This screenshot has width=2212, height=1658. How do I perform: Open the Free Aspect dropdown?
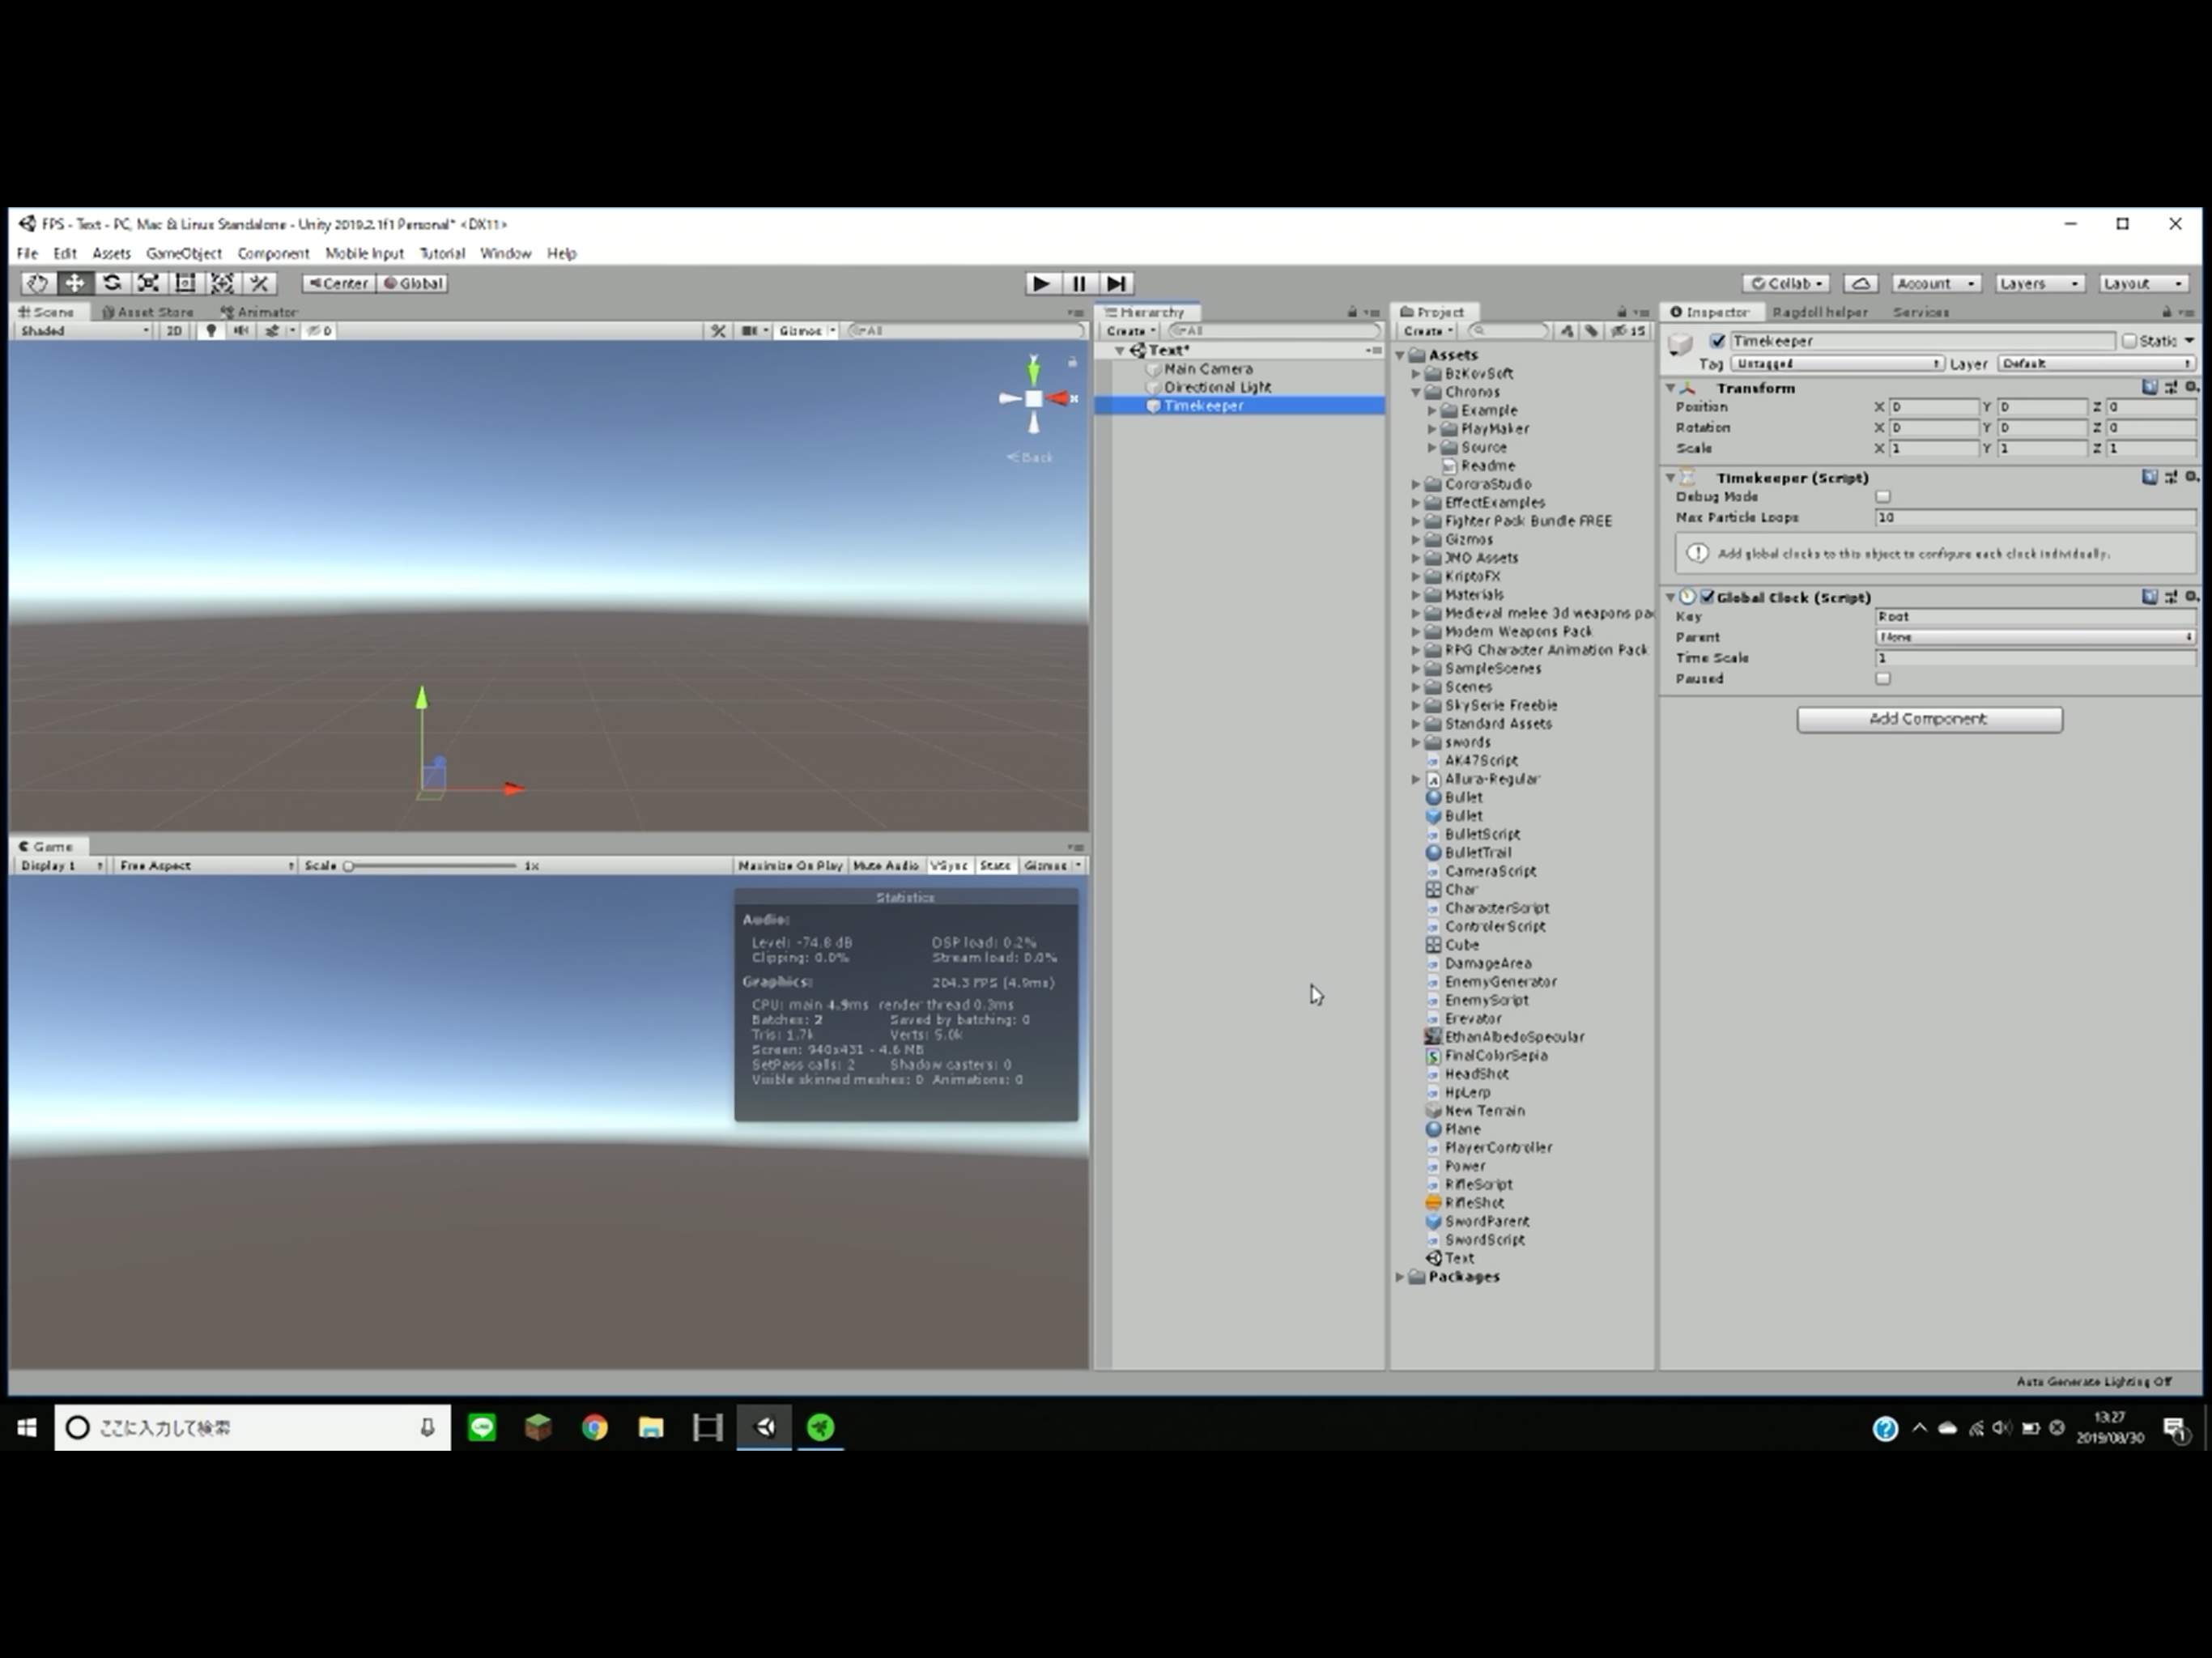205,866
